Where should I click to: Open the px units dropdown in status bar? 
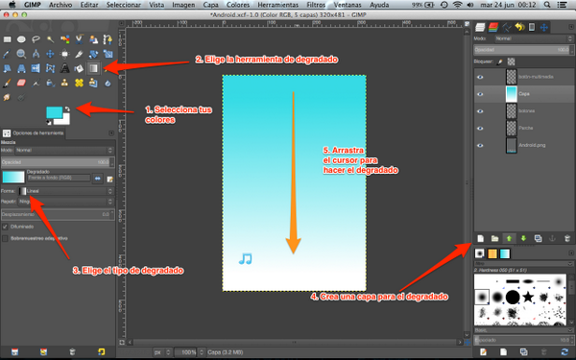click(x=162, y=352)
